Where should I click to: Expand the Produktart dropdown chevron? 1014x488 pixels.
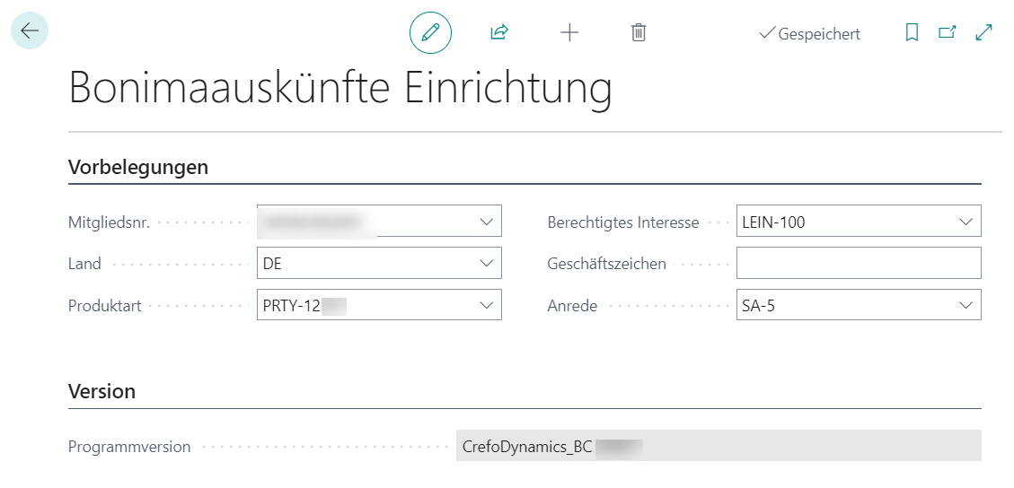coord(487,305)
